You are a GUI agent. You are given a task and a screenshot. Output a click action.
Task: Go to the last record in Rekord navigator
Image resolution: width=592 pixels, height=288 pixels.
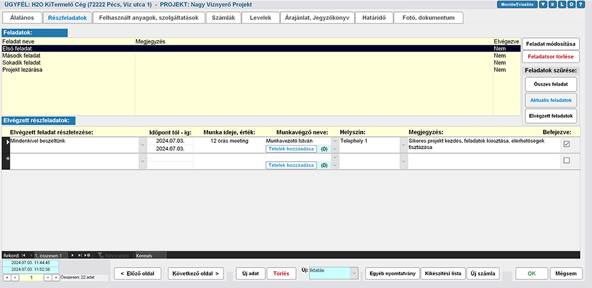pos(80,255)
